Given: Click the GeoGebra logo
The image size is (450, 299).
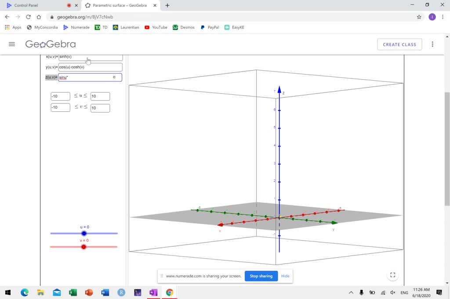Looking at the screenshot, I should (50, 44).
